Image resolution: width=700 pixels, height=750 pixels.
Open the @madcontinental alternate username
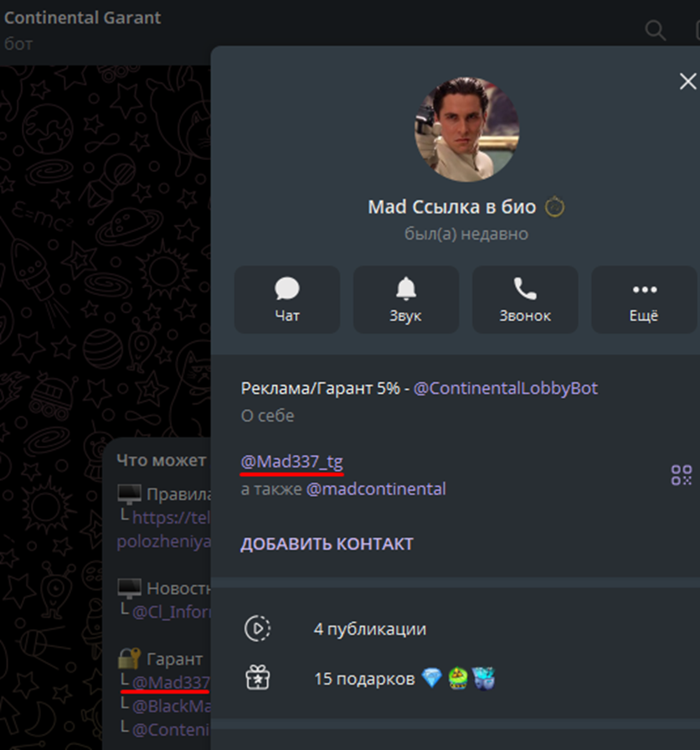376,489
